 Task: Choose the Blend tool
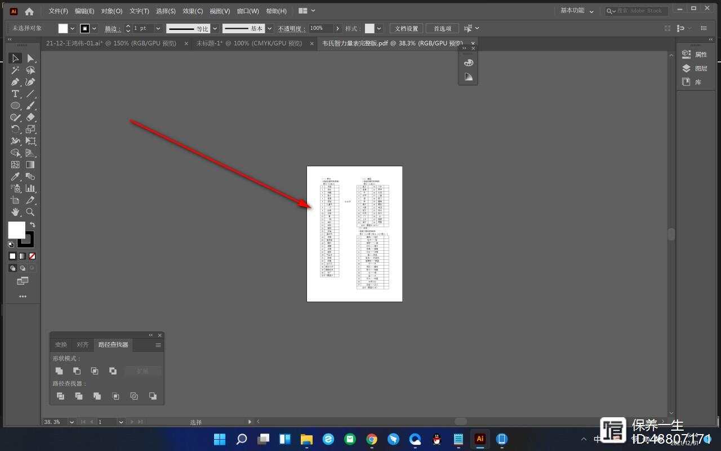(x=30, y=177)
